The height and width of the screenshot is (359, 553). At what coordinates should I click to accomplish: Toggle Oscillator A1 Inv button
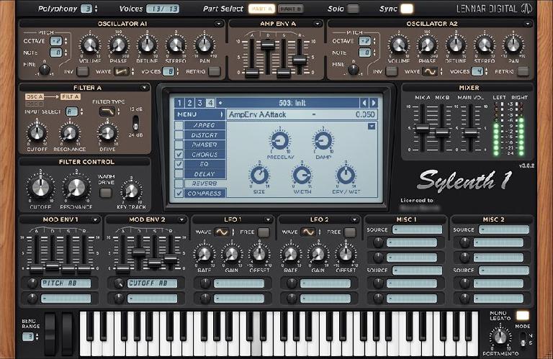pyautogui.click(x=82, y=71)
